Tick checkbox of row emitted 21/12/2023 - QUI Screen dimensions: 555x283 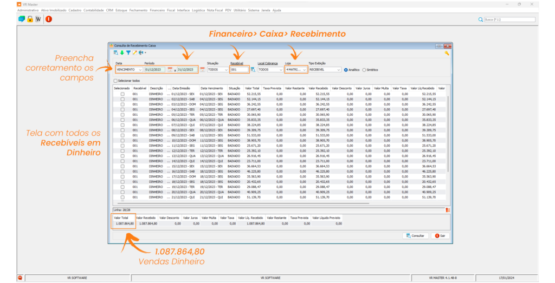pos(122,197)
